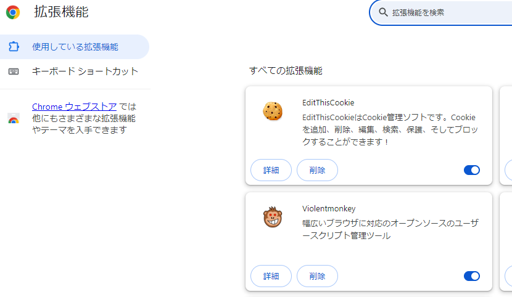Click the 拡張機能 page title
The image size is (512, 297).
point(61,12)
